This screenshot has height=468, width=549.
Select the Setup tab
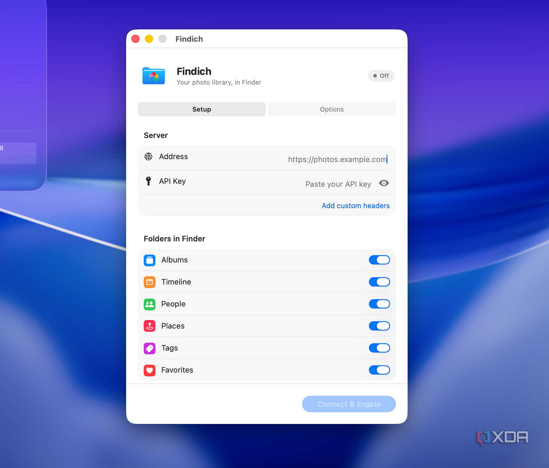tap(202, 109)
